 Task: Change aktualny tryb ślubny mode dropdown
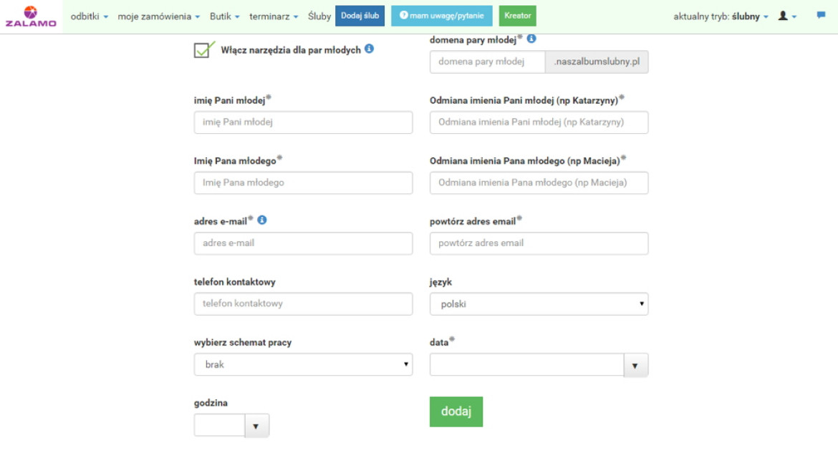(721, 16)
